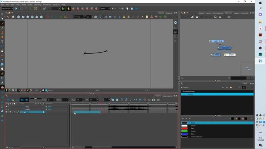Mute the first sound layer speaker toggle
266x149 pixels.
coord(7,107)
